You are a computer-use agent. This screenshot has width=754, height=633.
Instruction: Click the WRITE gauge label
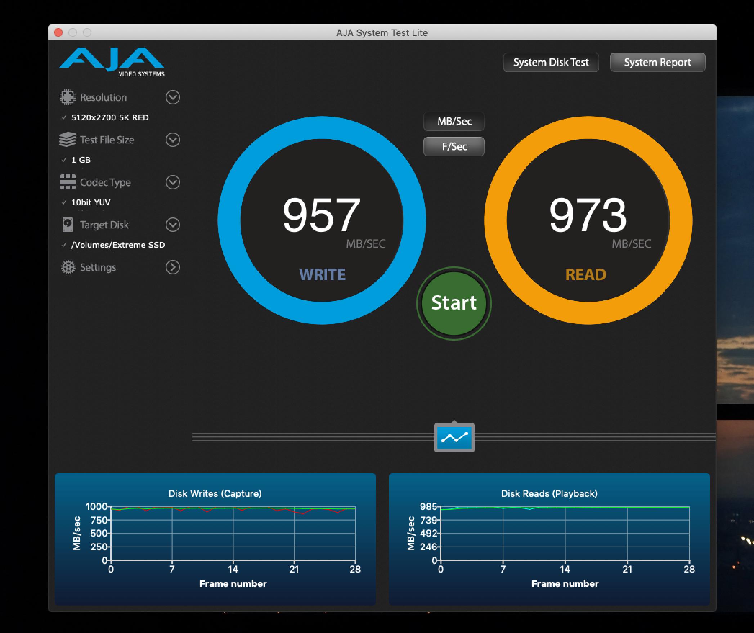pos(322,274)
